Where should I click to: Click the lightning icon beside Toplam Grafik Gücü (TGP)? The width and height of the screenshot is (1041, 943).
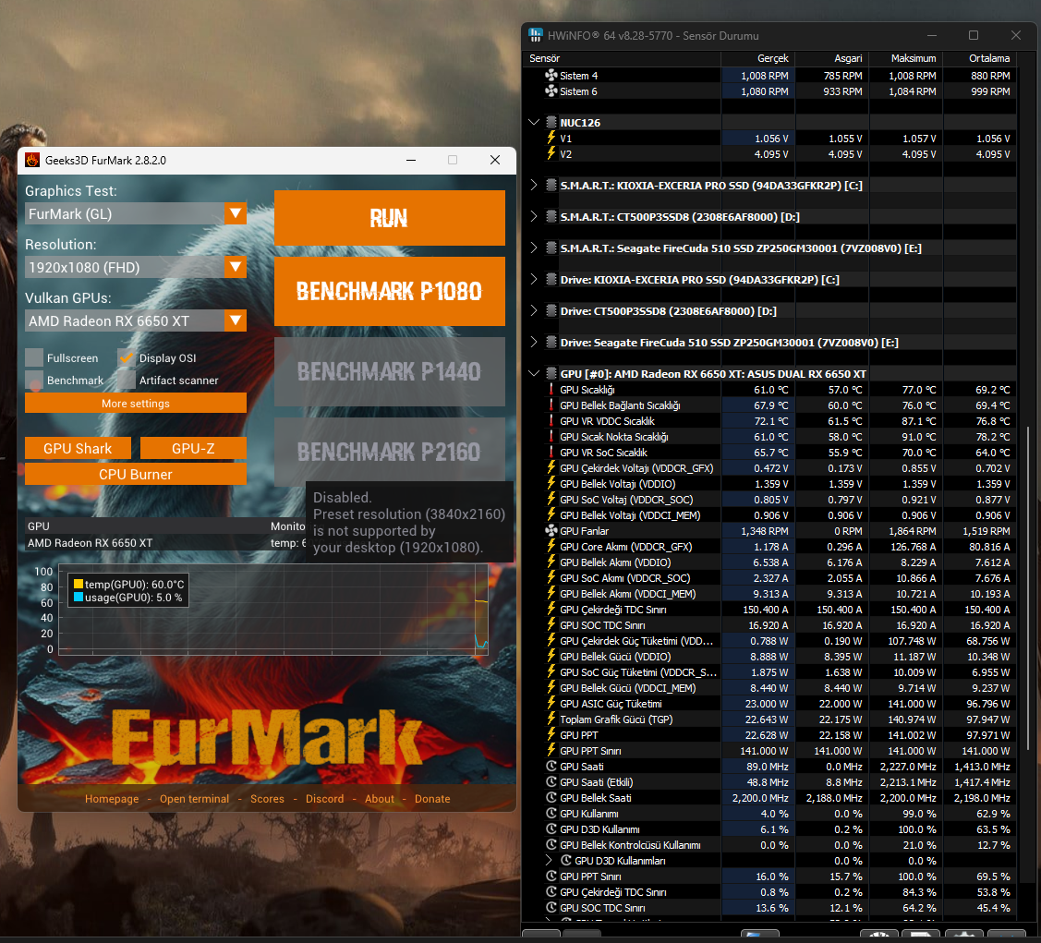(551, 719)
